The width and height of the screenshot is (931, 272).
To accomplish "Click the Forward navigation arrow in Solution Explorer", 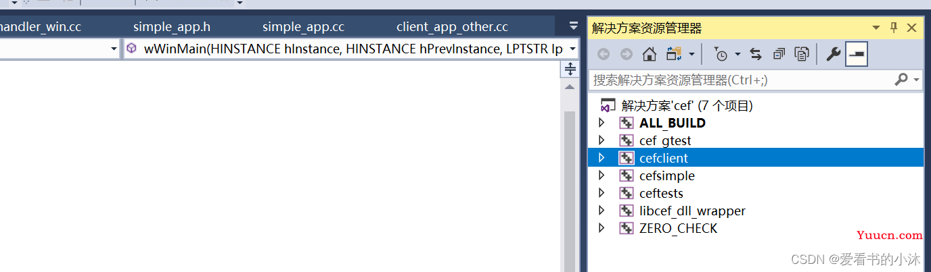I will click(627, 54).
